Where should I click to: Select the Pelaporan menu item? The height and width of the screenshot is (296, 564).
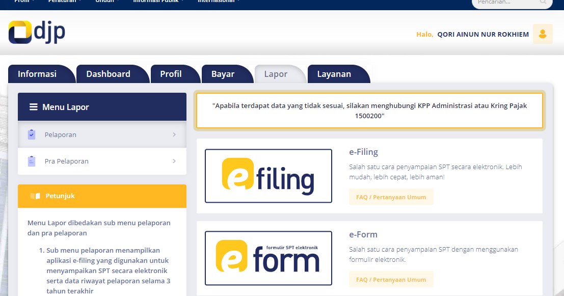[102, 134]
